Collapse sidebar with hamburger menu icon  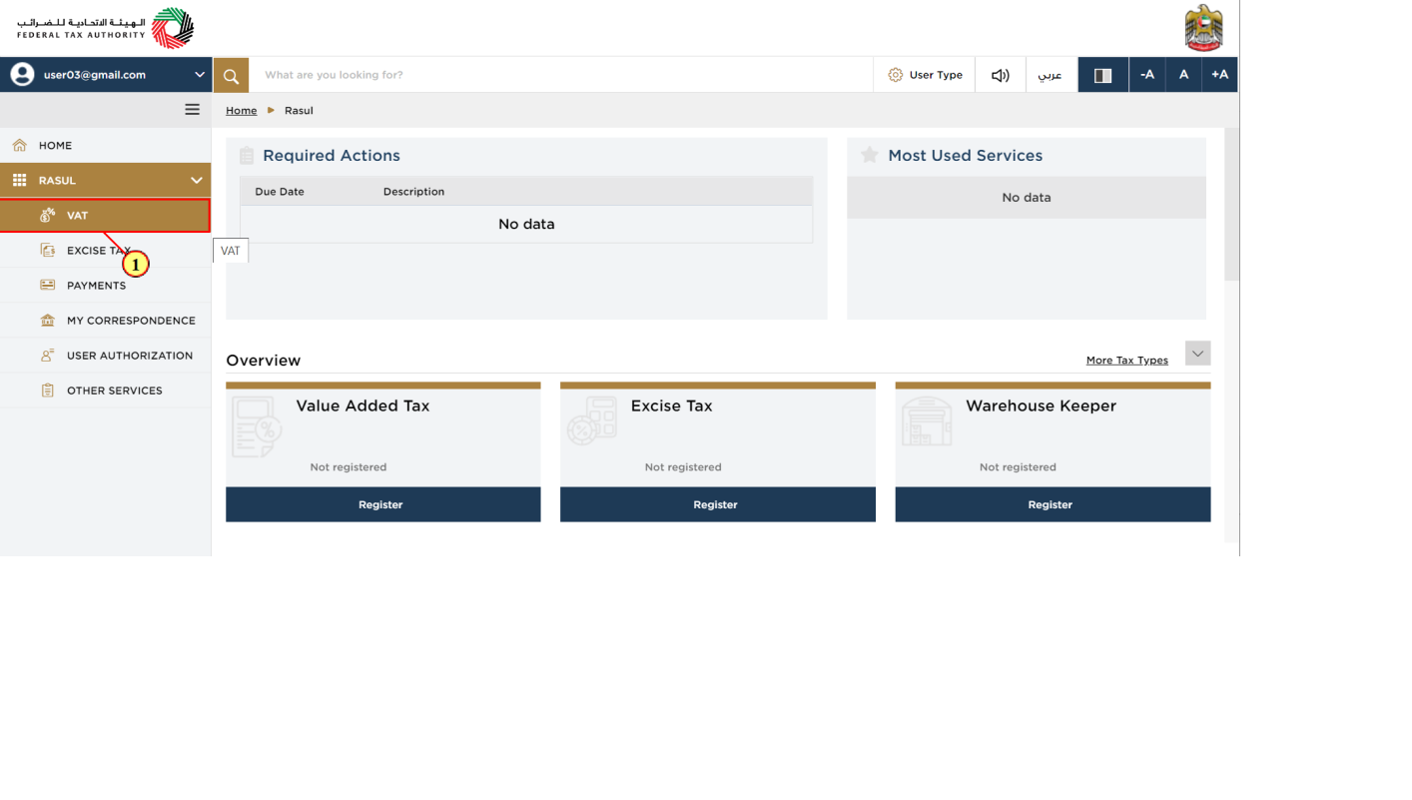[x=193, y=110]
